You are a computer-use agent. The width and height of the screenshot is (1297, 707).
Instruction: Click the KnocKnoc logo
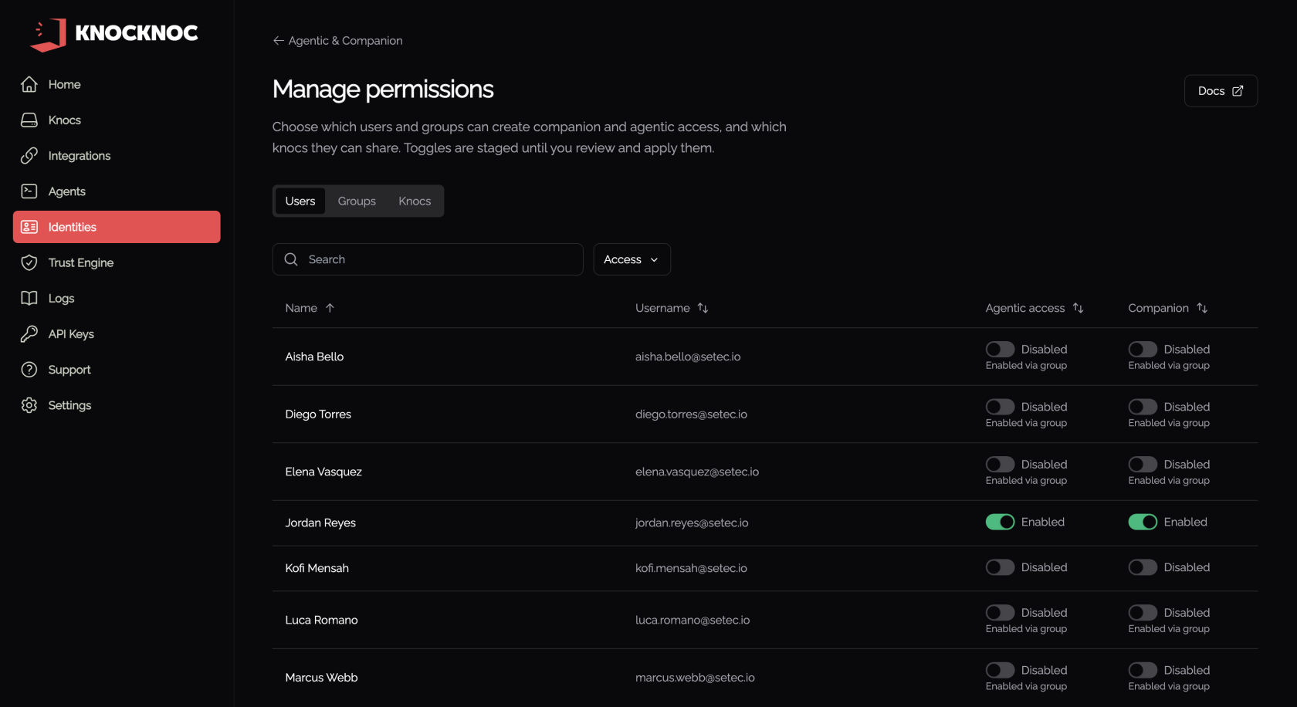(x=114, y=33)
